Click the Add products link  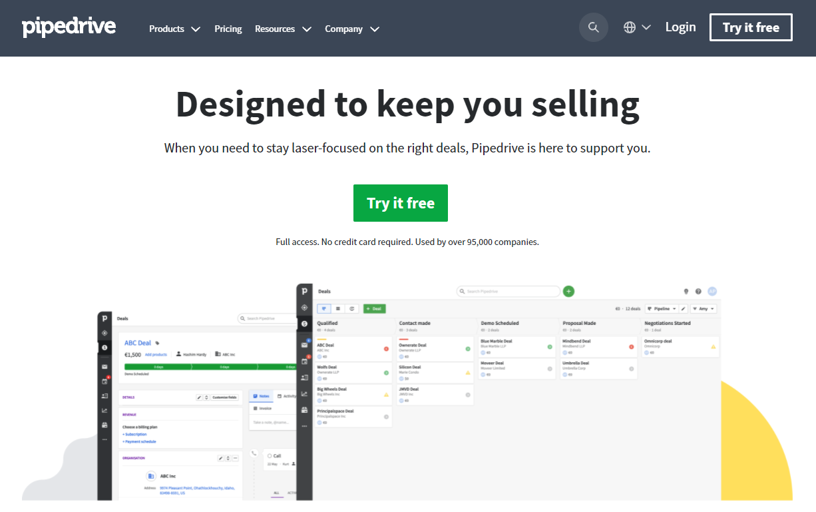pyautogui.click(x=156, y=355)
